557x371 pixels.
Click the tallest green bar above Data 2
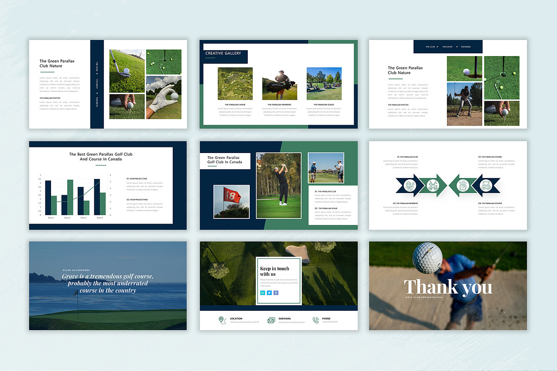coord(70,197)
